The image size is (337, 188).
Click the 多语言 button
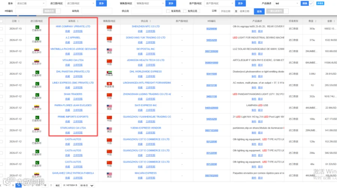pos(320,3)
